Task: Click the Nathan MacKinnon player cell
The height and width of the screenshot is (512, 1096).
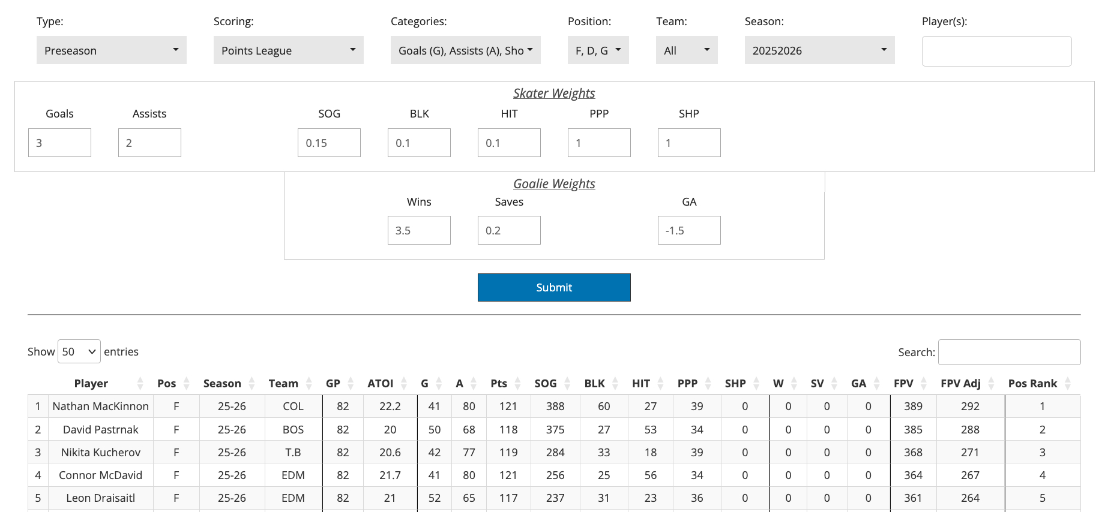Action: click(x=100, y=406)
